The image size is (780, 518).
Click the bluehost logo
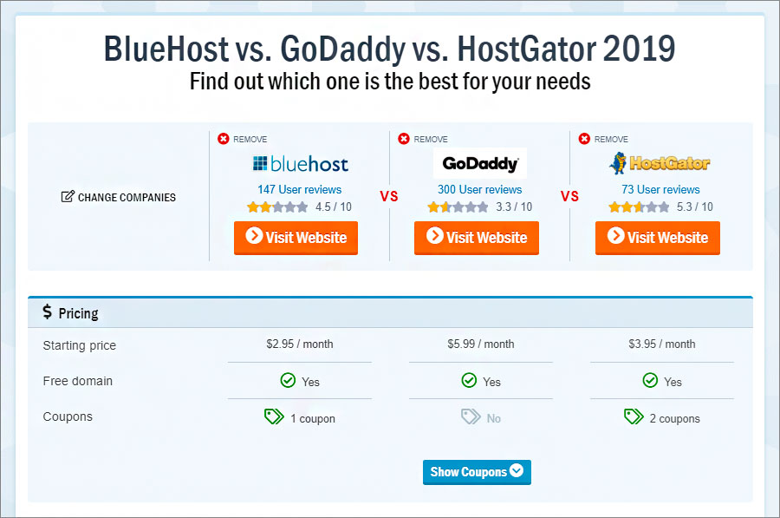[301, 164]
